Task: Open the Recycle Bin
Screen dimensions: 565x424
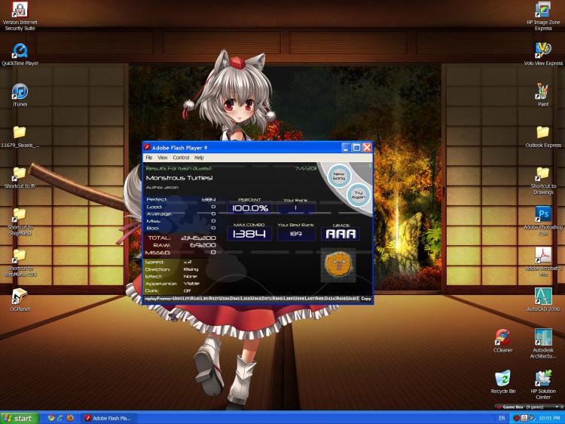Action: tap(502, 382)
